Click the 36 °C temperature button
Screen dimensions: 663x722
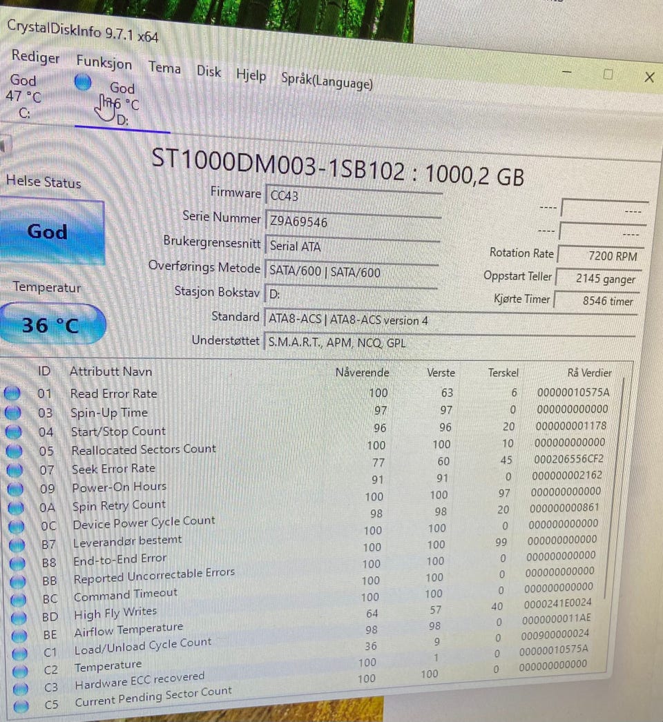click(x=52, y=324)
